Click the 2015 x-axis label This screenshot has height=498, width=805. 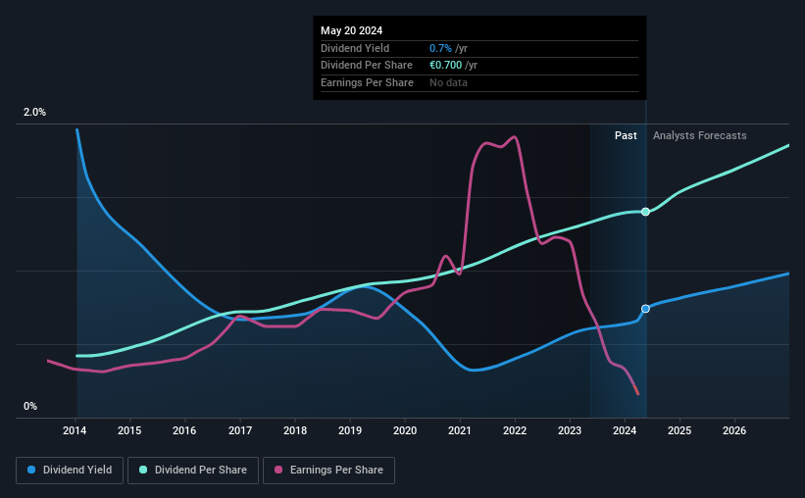(129, 430)
